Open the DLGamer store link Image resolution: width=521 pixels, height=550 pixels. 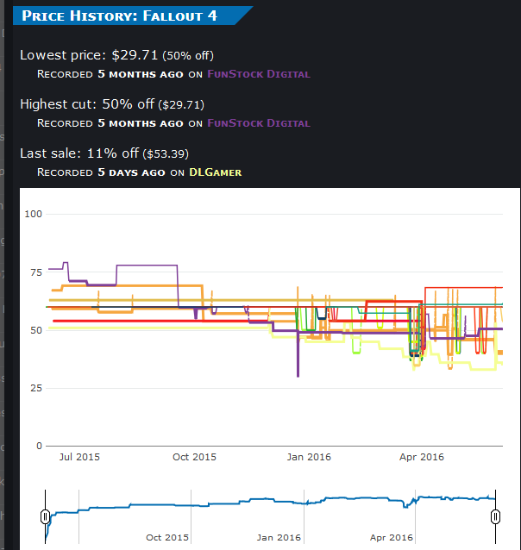pyautogui.click(x=215, y=172)
